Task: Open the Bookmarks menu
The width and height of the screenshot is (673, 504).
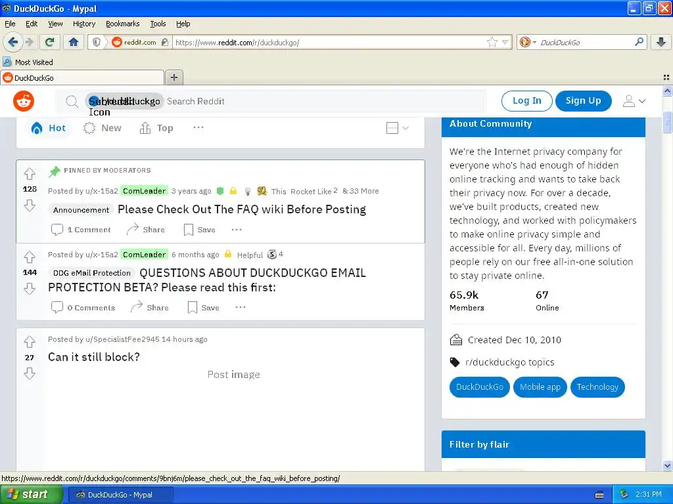Action: coord(122,24)
